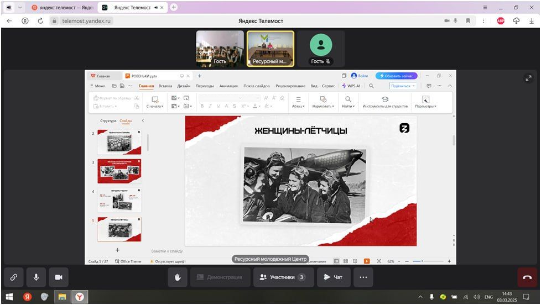This screenshot has width=541, height=305.
Task: Open new browser tab with plus button
Action: [174, 7]
